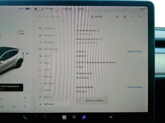The height and width of the screenshot is (123, 165).
Task: Open the media search magnifier icon
Action: click(25, 107)
